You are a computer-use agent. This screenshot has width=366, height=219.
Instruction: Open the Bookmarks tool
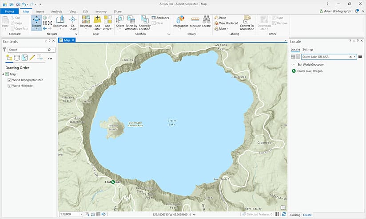click(x=60, y=23)
